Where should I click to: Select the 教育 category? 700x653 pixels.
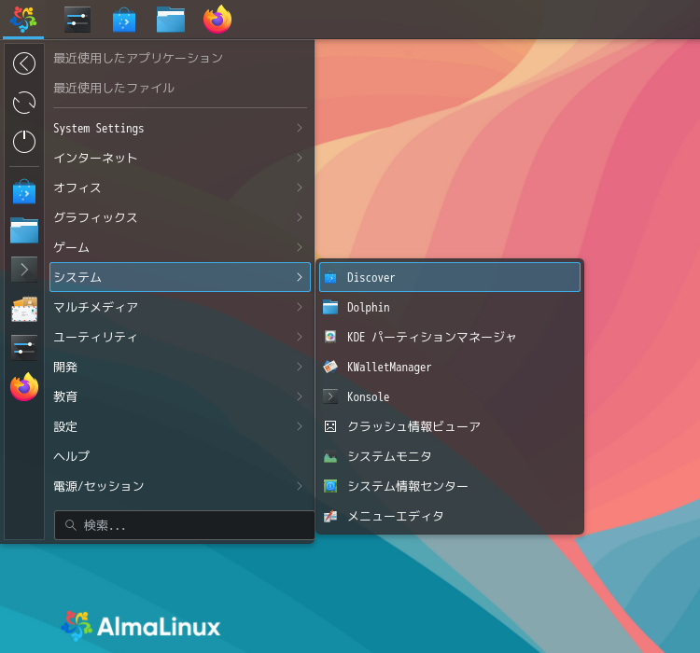tap(180, 396)
